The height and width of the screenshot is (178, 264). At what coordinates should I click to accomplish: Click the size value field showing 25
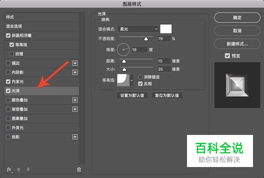pos(164,69)
